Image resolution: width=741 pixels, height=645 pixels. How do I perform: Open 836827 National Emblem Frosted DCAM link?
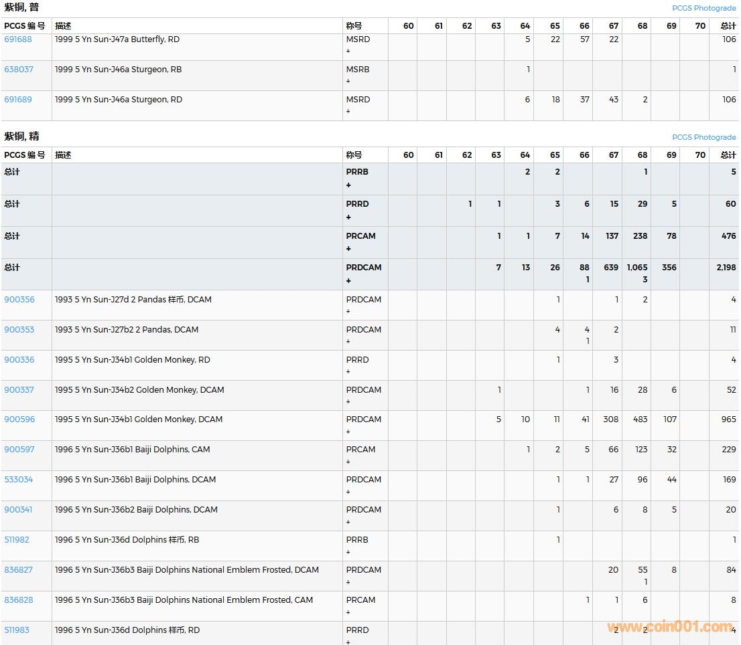click(x=19, y=570)
